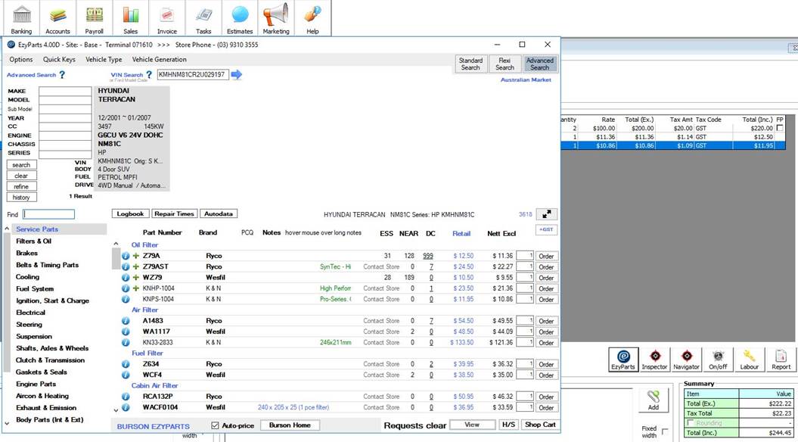Open the Vehicle Type menu

click(x=104, y=60)
